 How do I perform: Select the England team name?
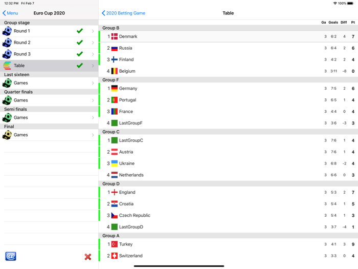coord(127,192)
